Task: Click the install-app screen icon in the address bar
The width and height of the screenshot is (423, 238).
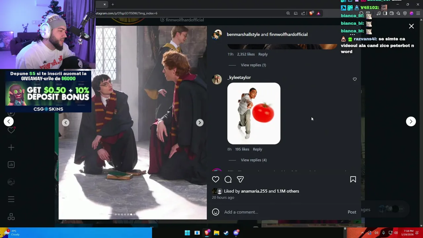Action: pyautogui.click(x=295, y=13)
